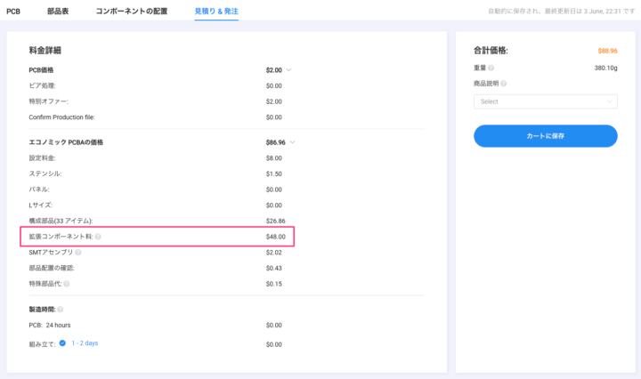Image resolution: width=641 pixels, height=379 pixels.
Task: Click the 1 - 2 days link text
Action: coord(85,343)
